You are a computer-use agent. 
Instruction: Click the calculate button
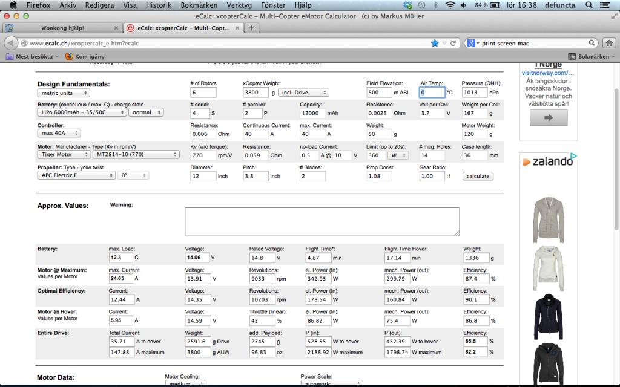coord(478,176)
